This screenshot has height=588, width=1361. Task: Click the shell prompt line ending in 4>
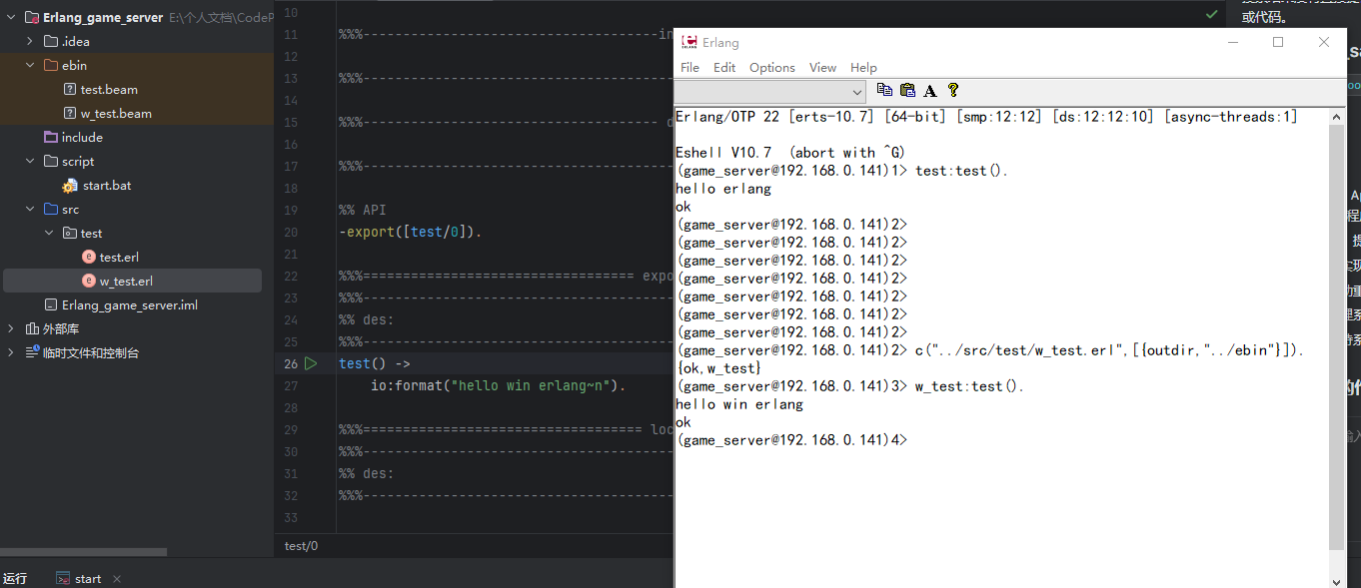coord(792,440)
